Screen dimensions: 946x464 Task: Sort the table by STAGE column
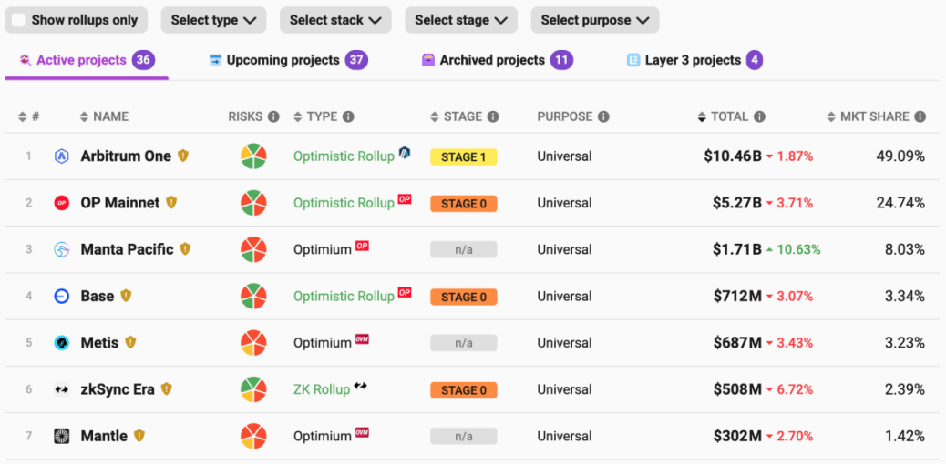457,116
